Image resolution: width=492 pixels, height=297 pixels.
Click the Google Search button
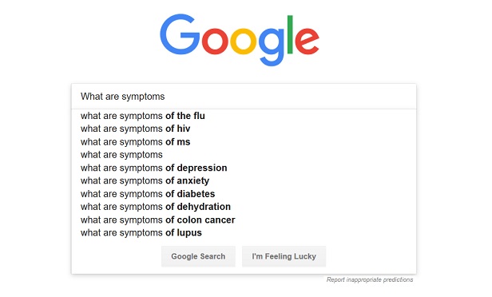pyautogui.click(x=198, y=256)
